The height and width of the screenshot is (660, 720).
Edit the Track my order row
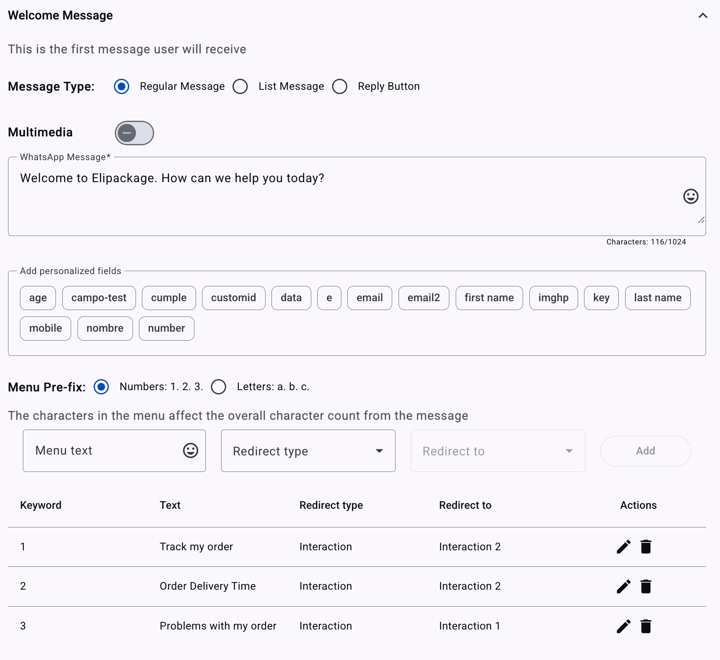pyautogui.click(x=623, y=547)
